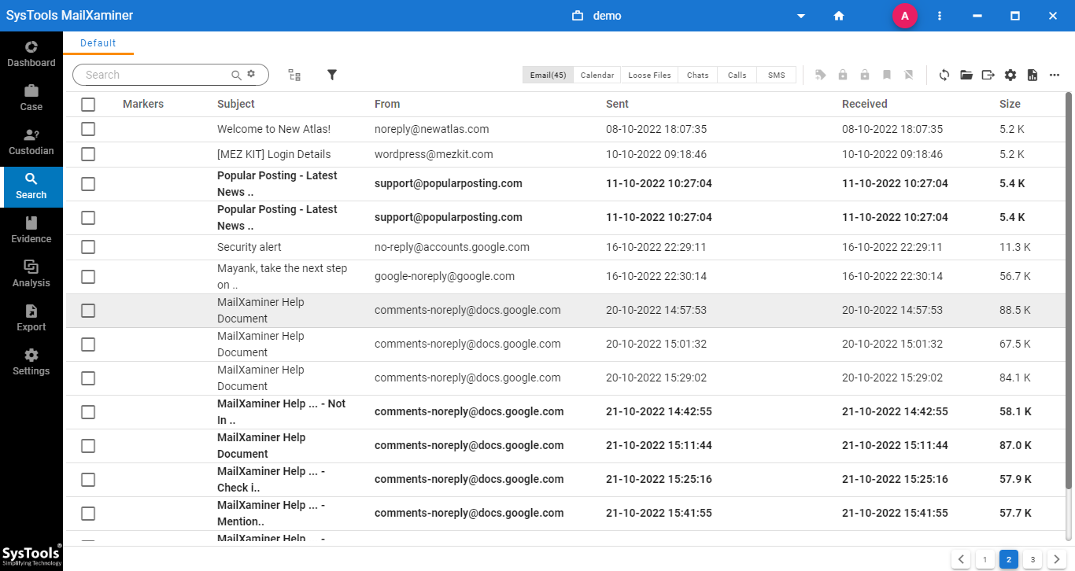Image resolution: width=1075 pixels, height=571 pixels.
Task: Click the remove bookmark icon
Action: [909, 75]
